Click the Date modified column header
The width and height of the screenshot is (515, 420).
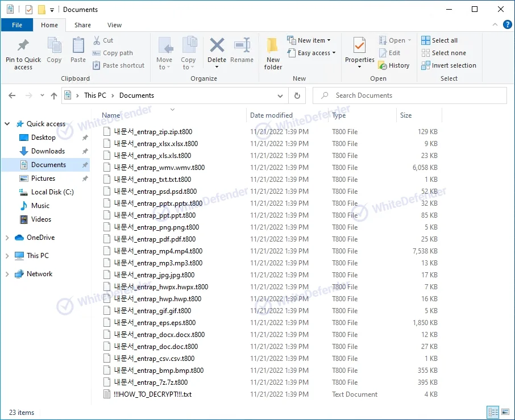coord(271,115)
